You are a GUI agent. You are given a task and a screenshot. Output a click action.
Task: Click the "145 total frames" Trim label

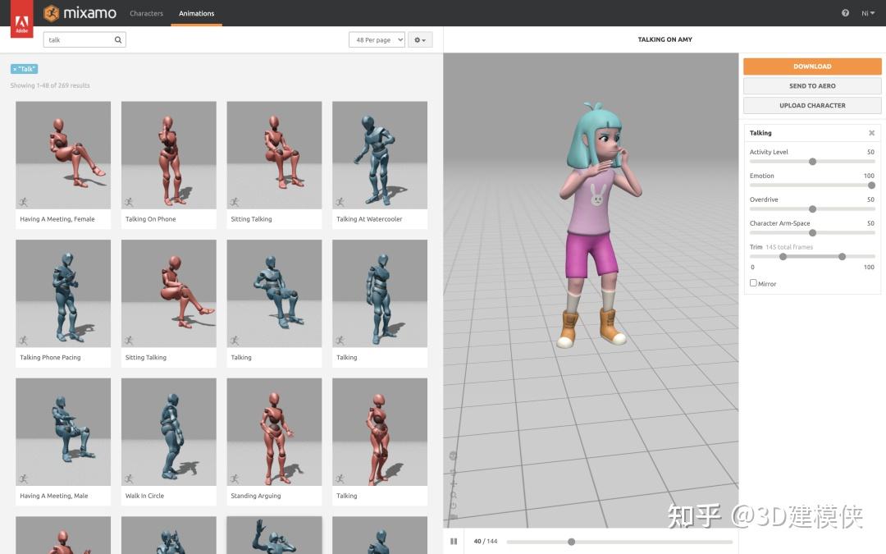[x=789, y=247]
